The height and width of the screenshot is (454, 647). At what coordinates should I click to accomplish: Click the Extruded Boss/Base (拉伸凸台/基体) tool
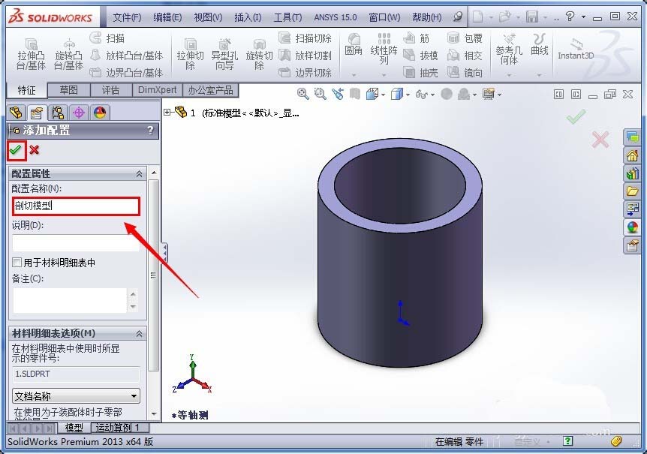[31, 54]
